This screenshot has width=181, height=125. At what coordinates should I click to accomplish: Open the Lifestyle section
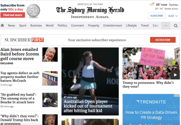click(131, 25)
